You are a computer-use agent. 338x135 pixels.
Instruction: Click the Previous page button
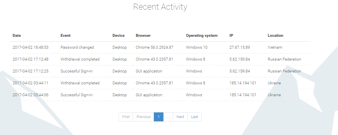(143, 117)
